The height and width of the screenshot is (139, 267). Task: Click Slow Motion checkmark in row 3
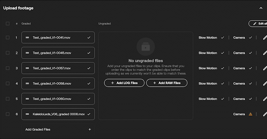click(223, 68)
